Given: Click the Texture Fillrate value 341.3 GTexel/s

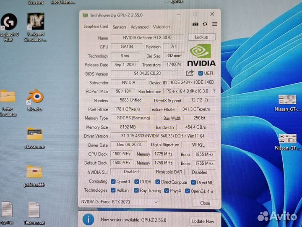Looking at the screenshot, I should (x=196, y=109).
